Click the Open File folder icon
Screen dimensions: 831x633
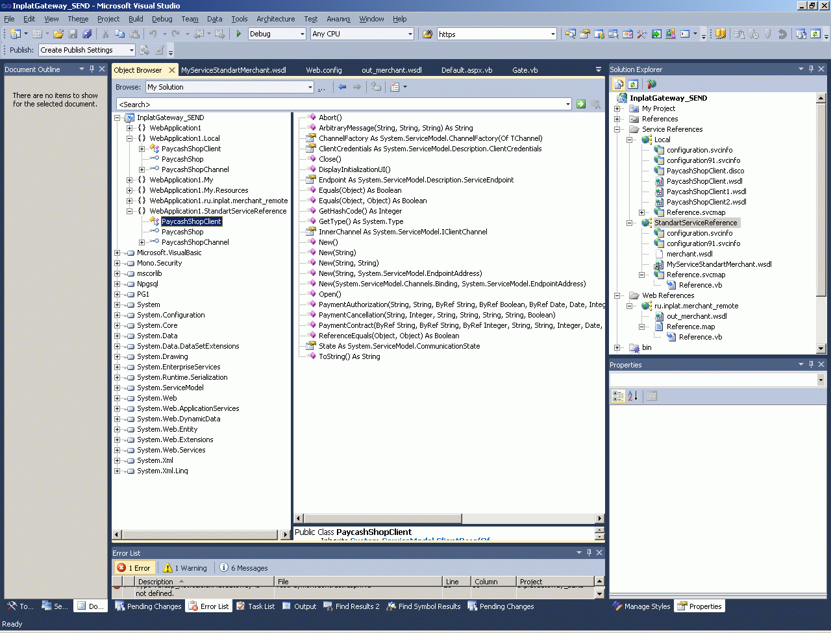tap(58, 34)
